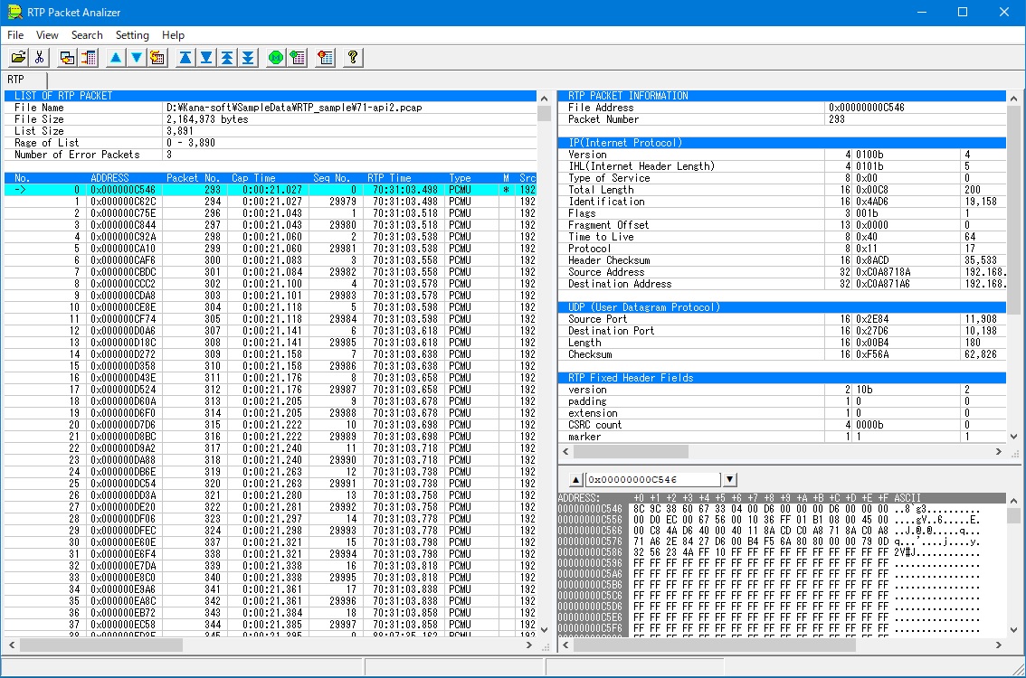
Task: Click the up arrow of the hex dump vertical scrollbar
Action: pyautogui.click(x=1013, y=501)
